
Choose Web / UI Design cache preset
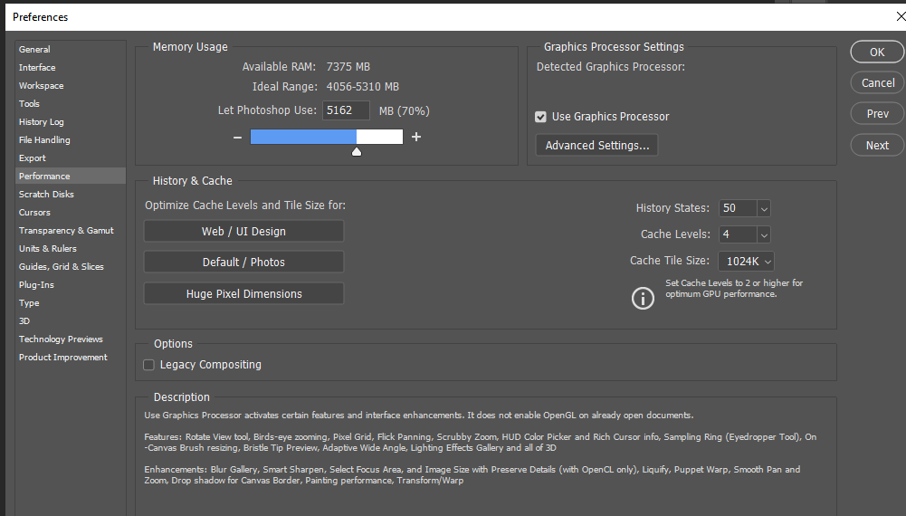tap(243, 231)
